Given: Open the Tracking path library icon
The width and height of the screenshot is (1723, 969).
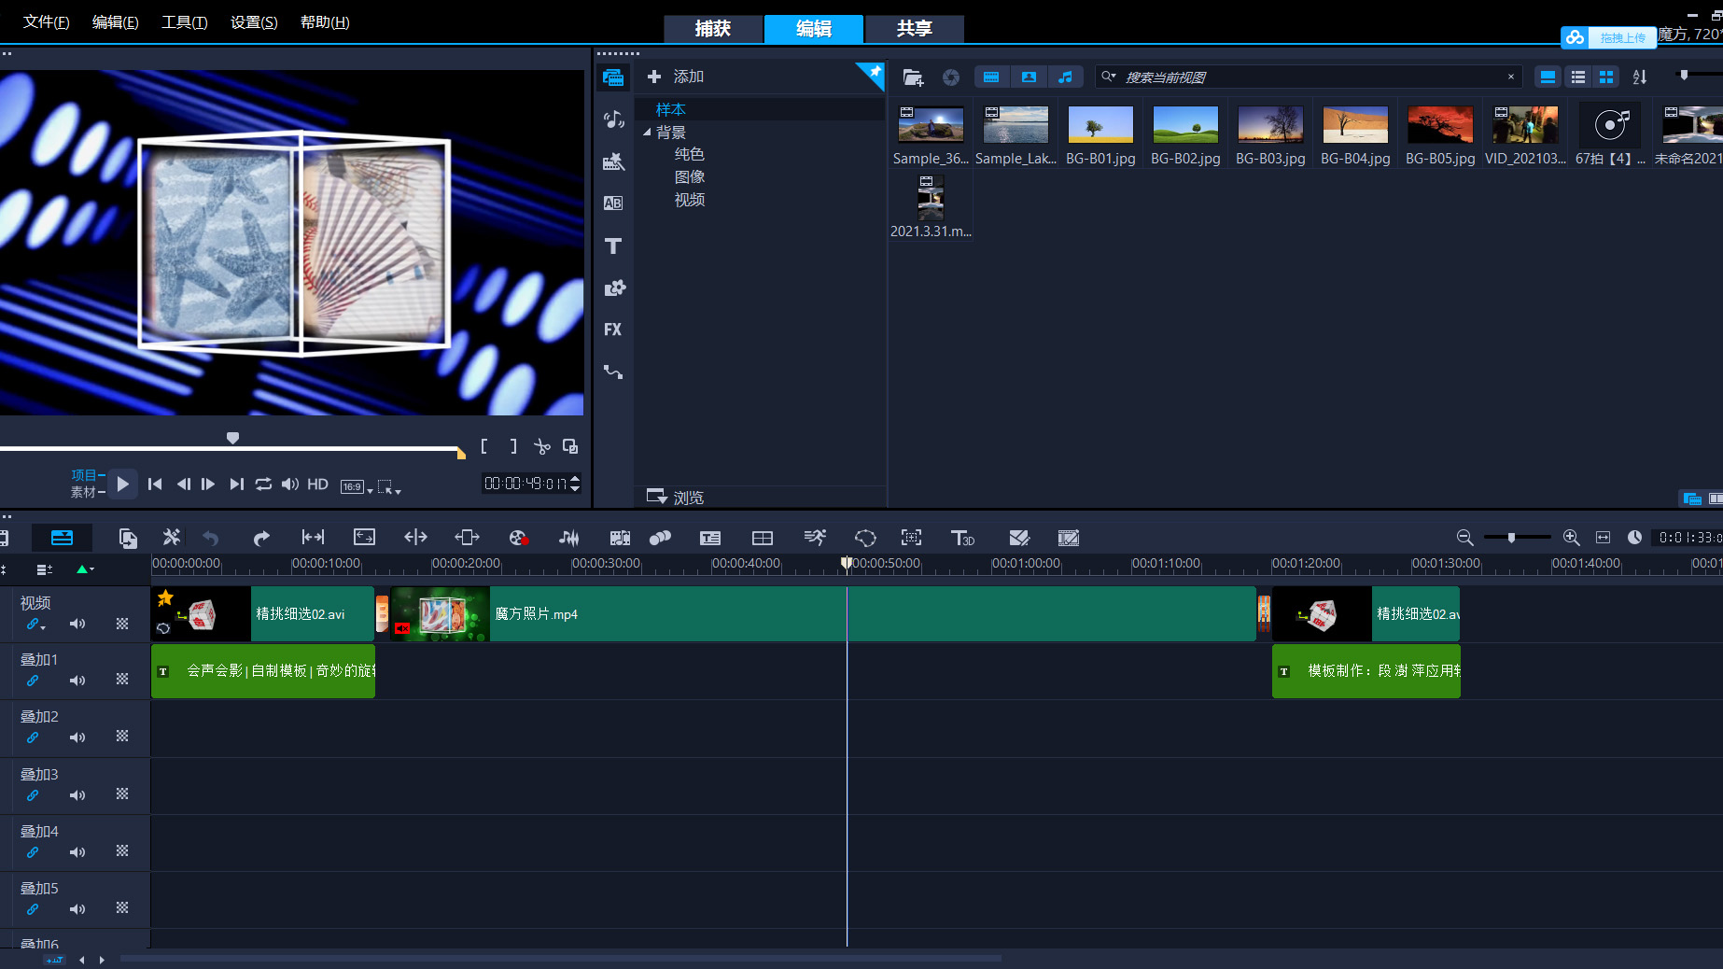Looking at the screenshot, I should [613, 372].
